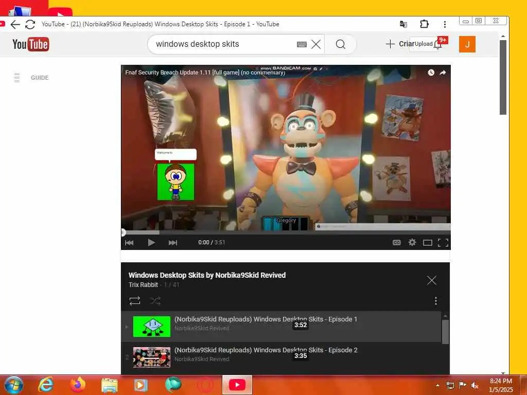Select the 'Windows Desktop Skits - Episode 1' title

point(266,319)
